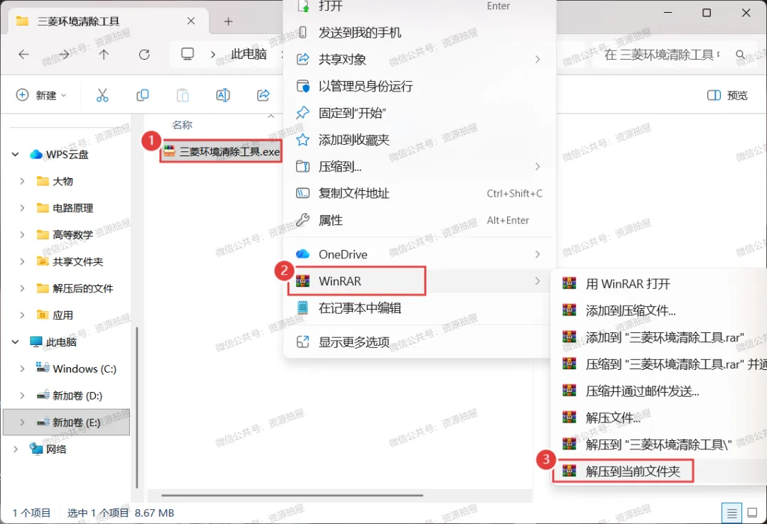Image resolution: width=767 pixels, height=524 pixels.
Task: Open the 新建 dropdown button
Action: coord(41,95)
